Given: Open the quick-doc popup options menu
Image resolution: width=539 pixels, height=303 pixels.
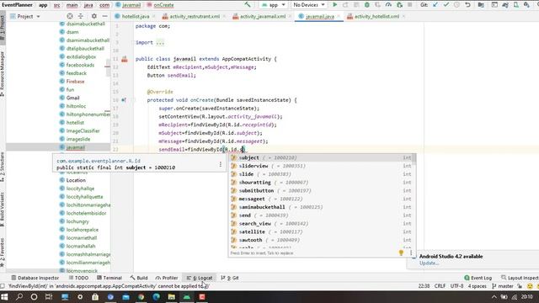Looking at the screenshot, I should pos(221,164).
